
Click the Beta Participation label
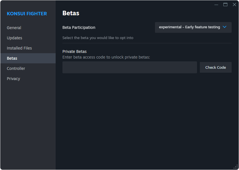click(x=79, y=27)
